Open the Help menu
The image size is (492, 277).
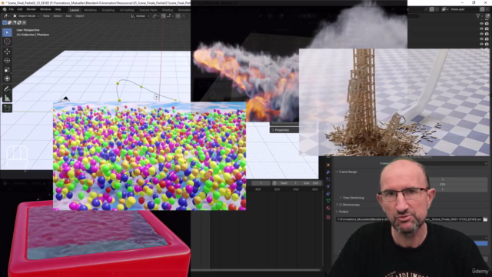pyautogui.click(x=58, y=9)
